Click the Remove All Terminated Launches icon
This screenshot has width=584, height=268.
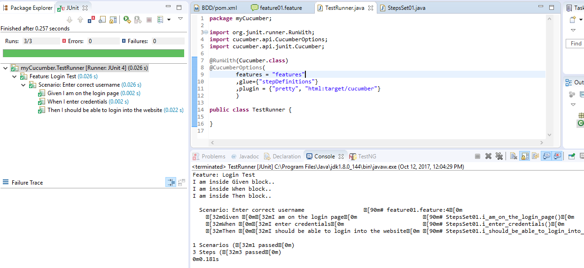499,156
